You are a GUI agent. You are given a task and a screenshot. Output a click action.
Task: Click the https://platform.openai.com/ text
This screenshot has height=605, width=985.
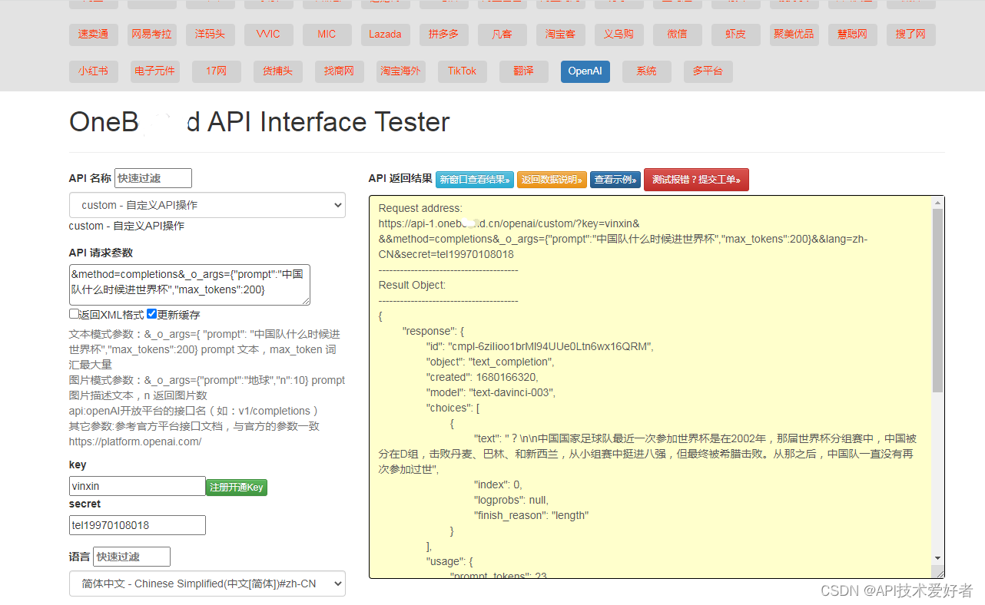pyautogui.click(x=135, y=441)
